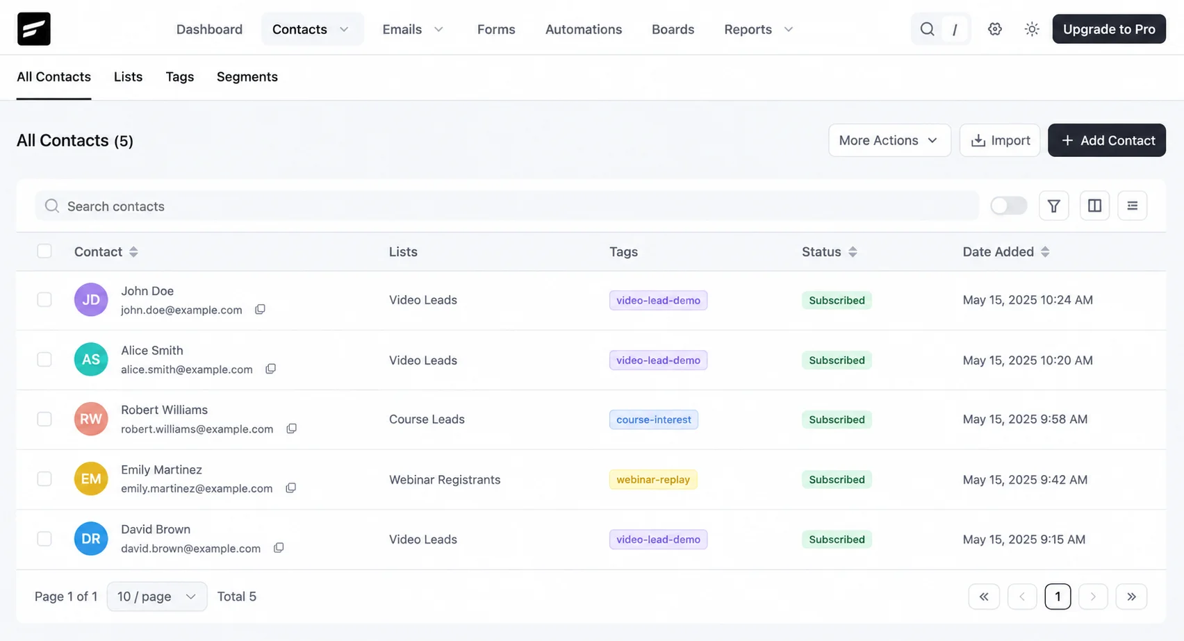The image size is (1184, 641).
Task: Switch to the Lists tab
Action: [128, 77]
